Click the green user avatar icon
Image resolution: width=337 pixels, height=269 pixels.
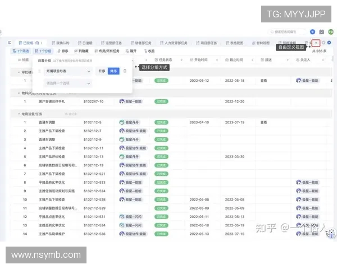330,32
